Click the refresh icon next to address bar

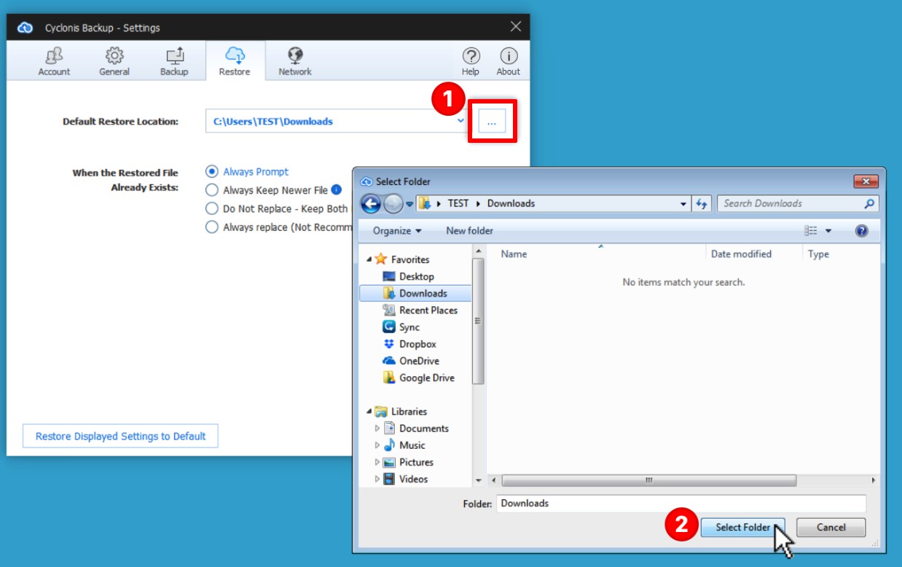(x=702, y=204)
